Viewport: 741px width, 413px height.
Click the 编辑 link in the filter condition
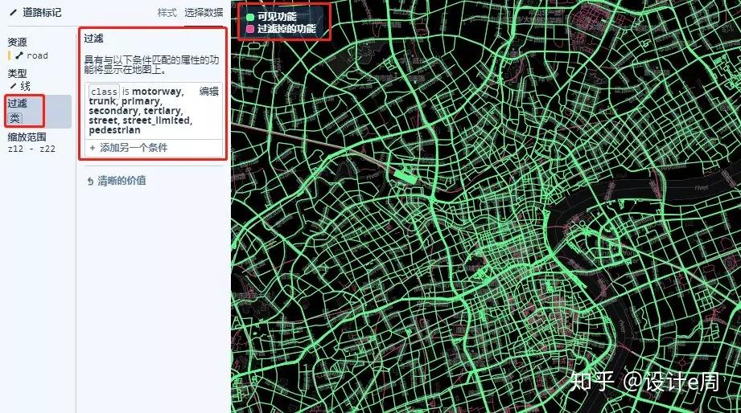coord(209,92)
